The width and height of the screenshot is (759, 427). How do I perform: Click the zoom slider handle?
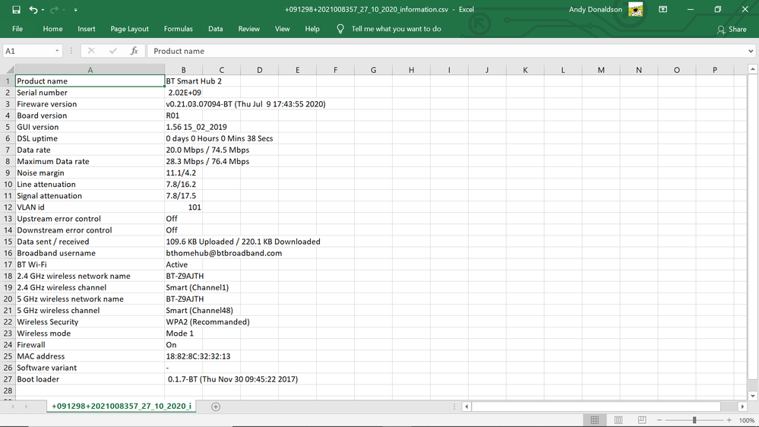click(x=694, y=420)
